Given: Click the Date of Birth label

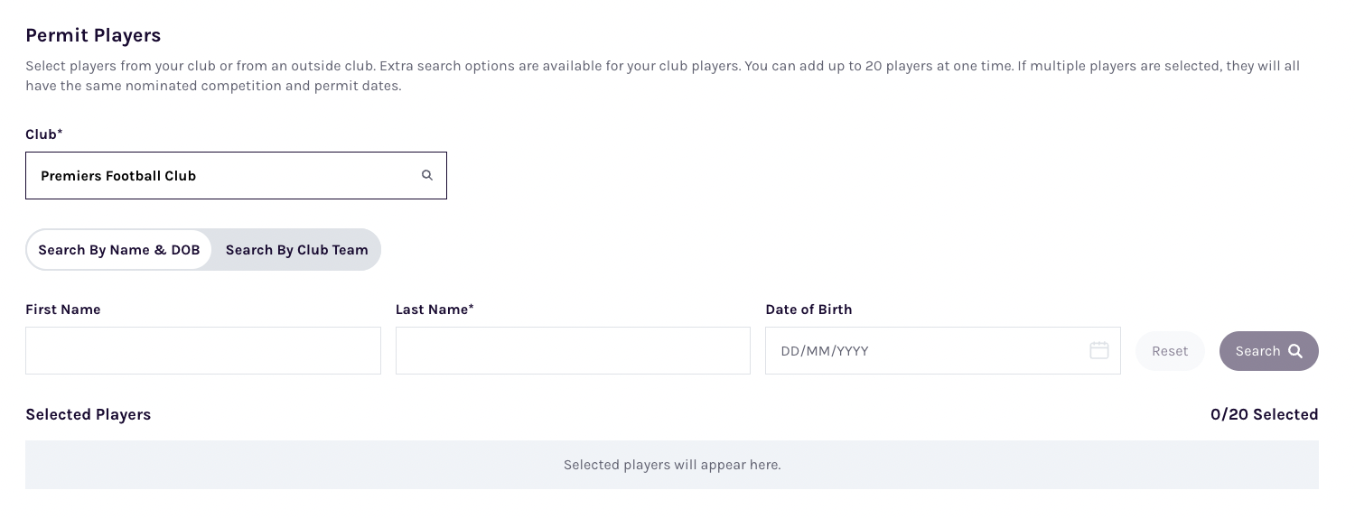Looking at the screenshot, I should click(x=808, y=310).
